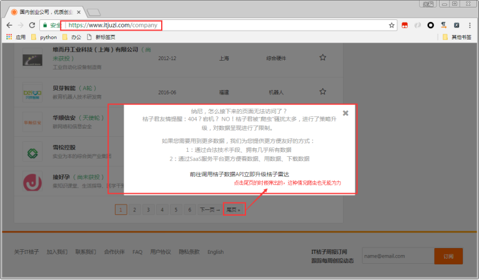Open FAQ footer link
This screenshot has width=479, height=280.
point(137,252)
